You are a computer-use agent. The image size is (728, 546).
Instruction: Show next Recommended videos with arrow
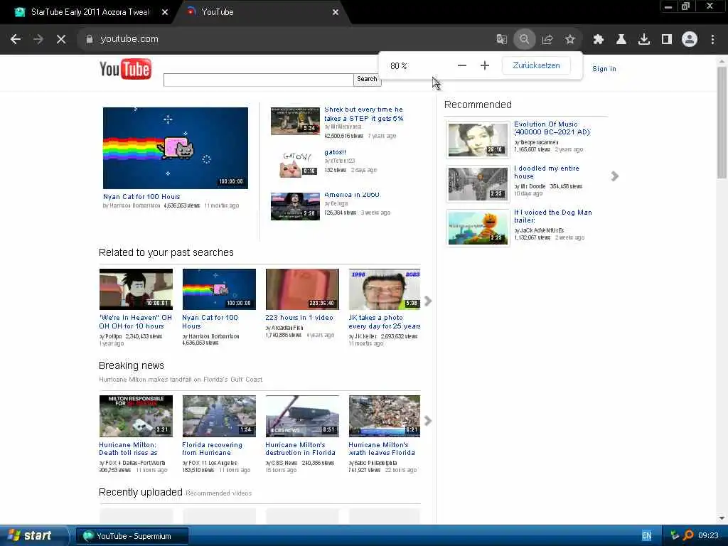click(615, 176)
